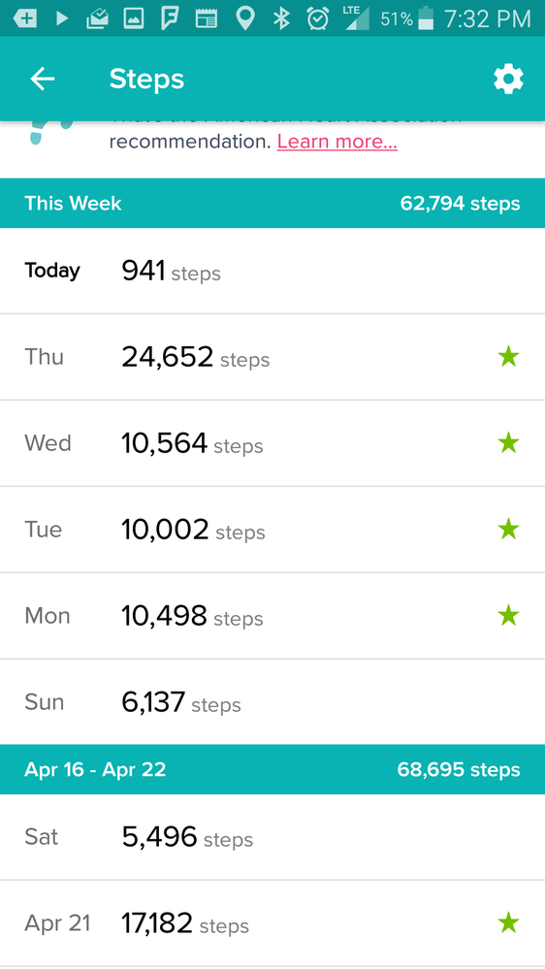545x969 pixels.
Task: Open the Sun 6,137 steps row
Action: point(272,702)
